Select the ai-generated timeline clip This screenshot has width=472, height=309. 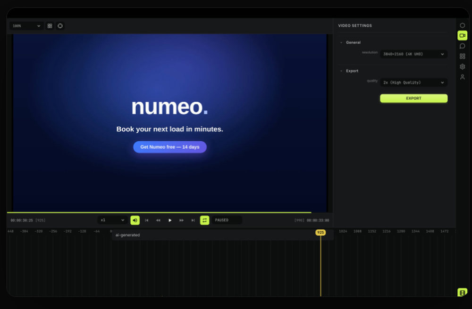pyautogui.click(x=223, y=235)
